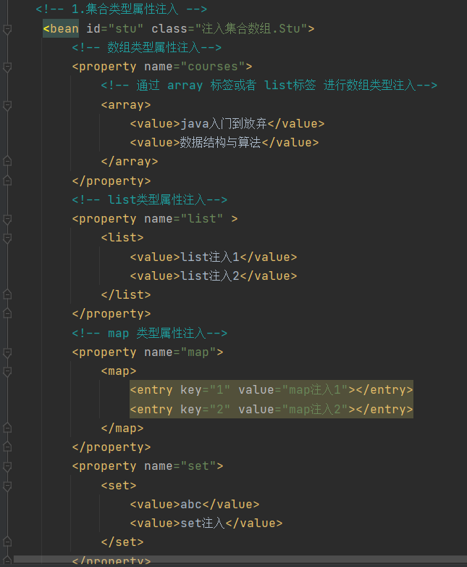Click entry line with key="2"
Viewport: 467px width, 567px height.
click(x=272, y=409)
